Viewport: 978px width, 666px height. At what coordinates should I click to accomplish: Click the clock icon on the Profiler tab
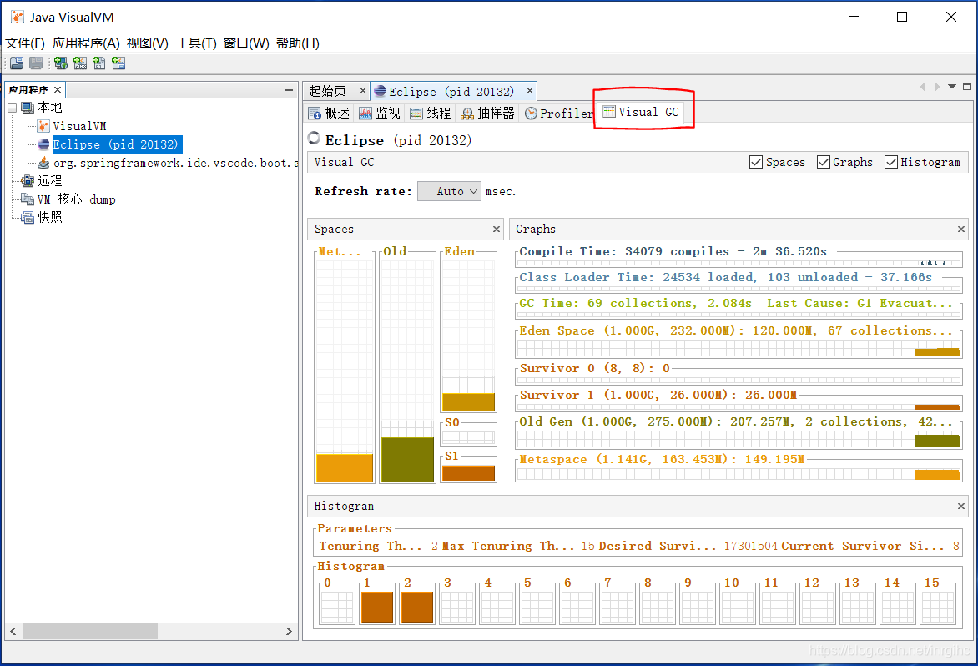[530, 113]
